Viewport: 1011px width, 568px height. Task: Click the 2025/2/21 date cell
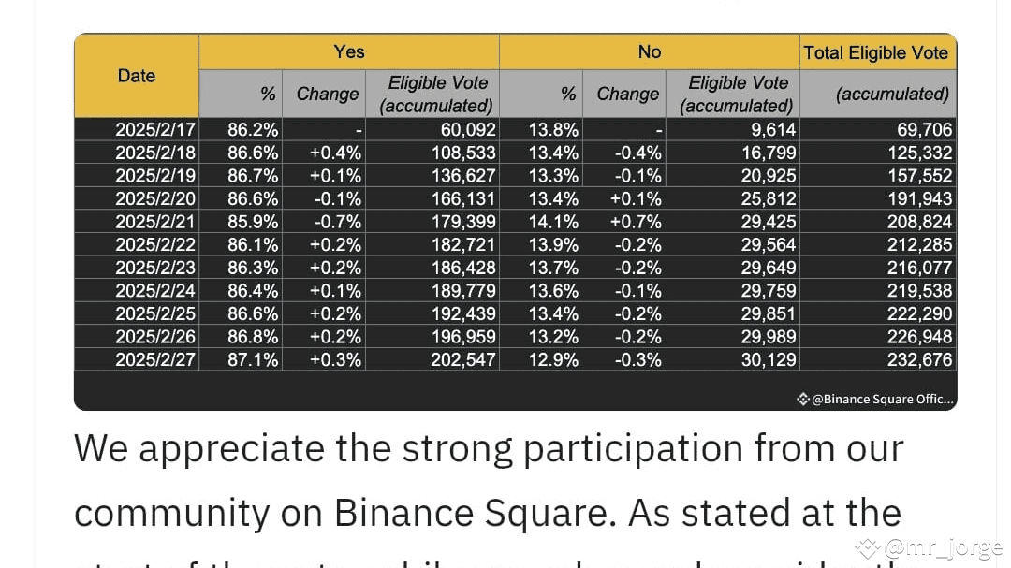click(155, 222)
